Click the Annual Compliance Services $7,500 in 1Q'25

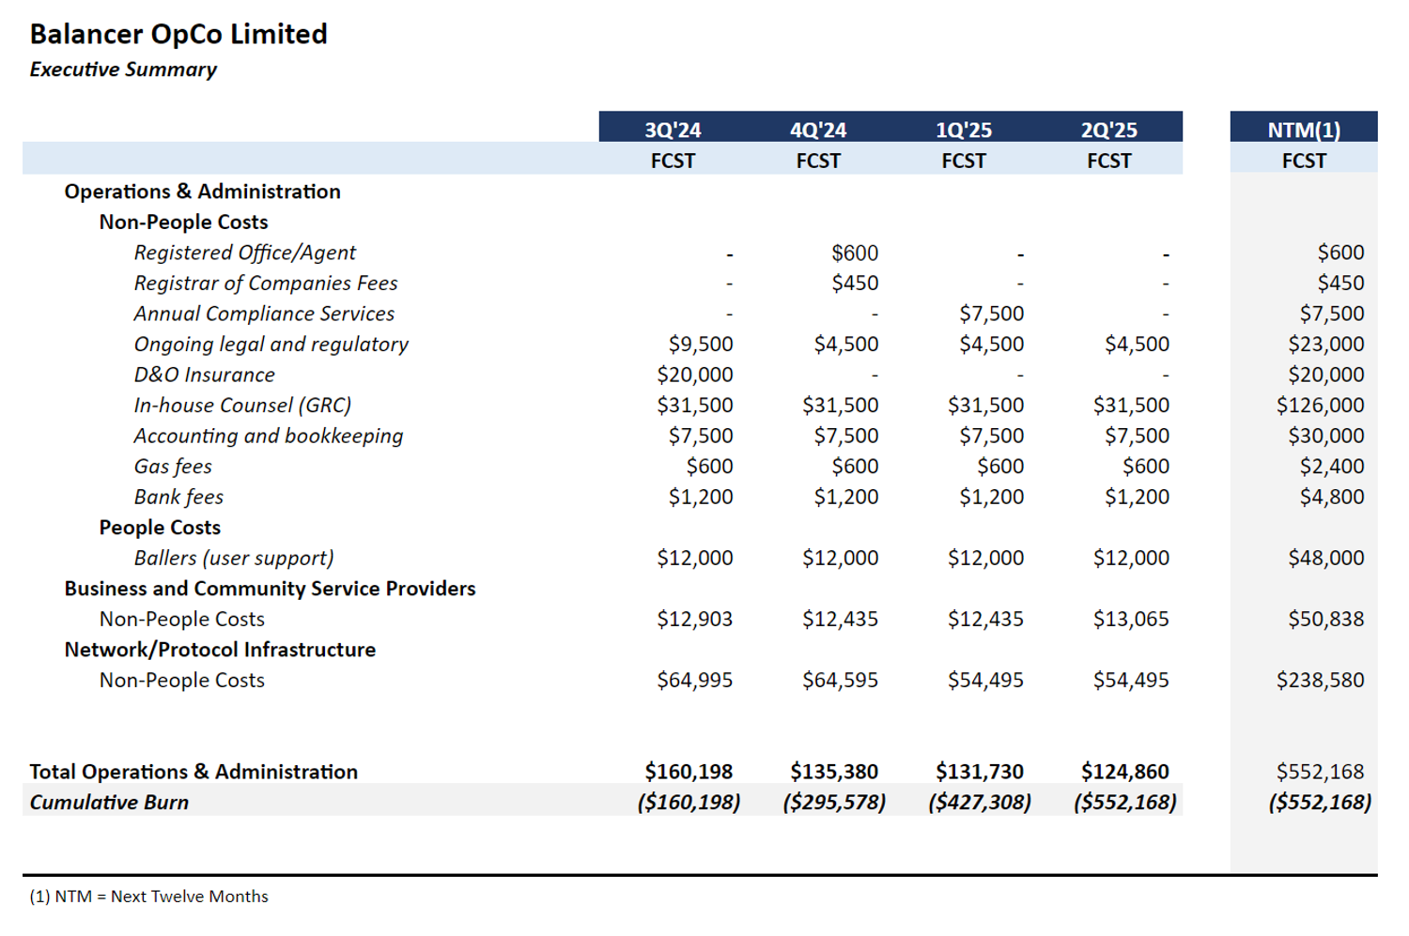click(x=991, y=314)
